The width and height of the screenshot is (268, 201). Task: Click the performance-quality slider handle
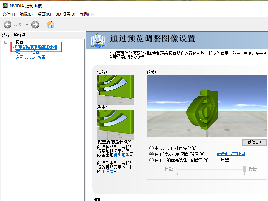click(244, 170)
